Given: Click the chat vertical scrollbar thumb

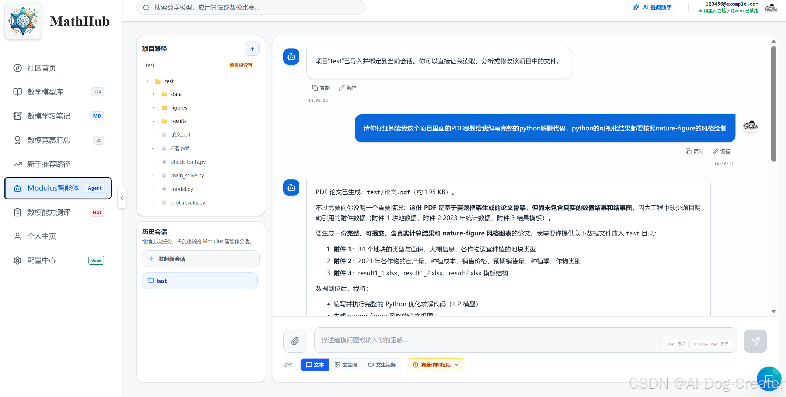Looking at the screenshot, I should [x=773, y=104].
